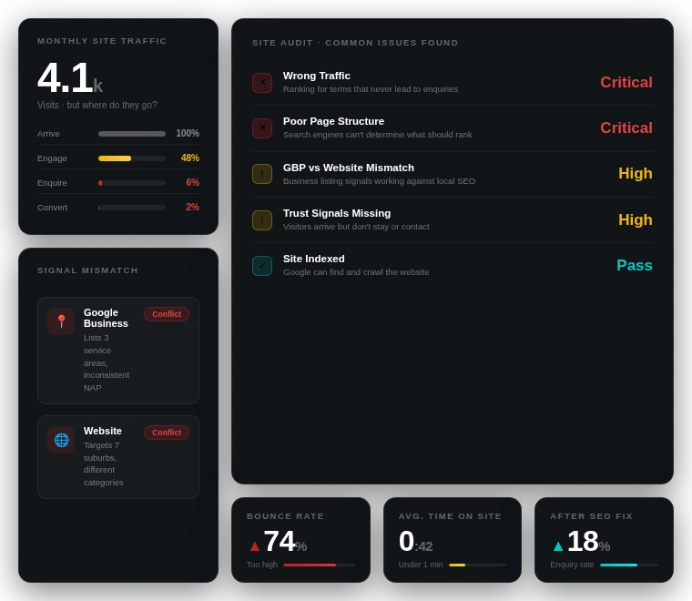The image size is (692, 601).
Task: Click the Website globe icon
Action: 61,440
